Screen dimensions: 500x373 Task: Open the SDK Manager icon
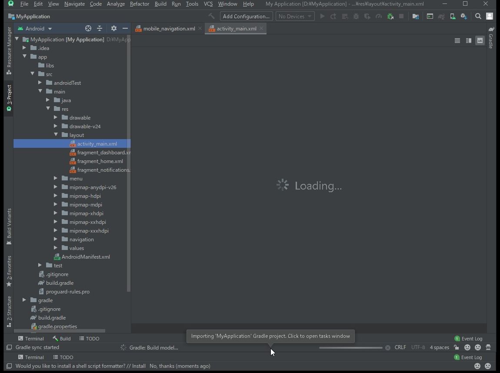coord(463,16)
